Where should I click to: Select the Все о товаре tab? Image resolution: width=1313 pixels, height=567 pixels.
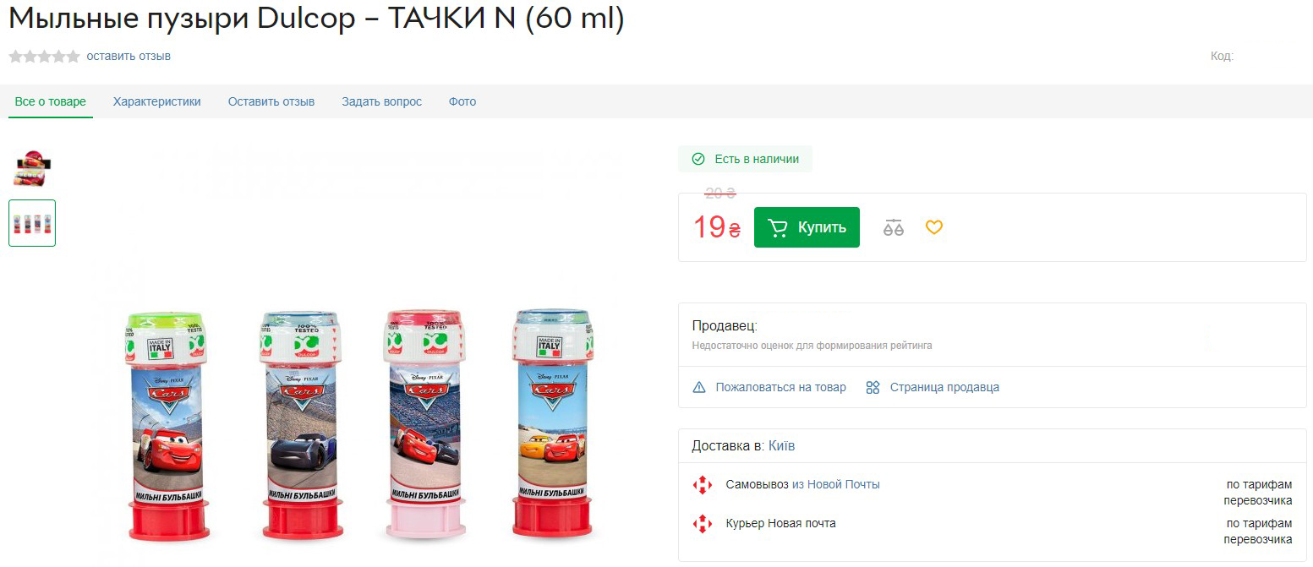(x=51, y=101)
